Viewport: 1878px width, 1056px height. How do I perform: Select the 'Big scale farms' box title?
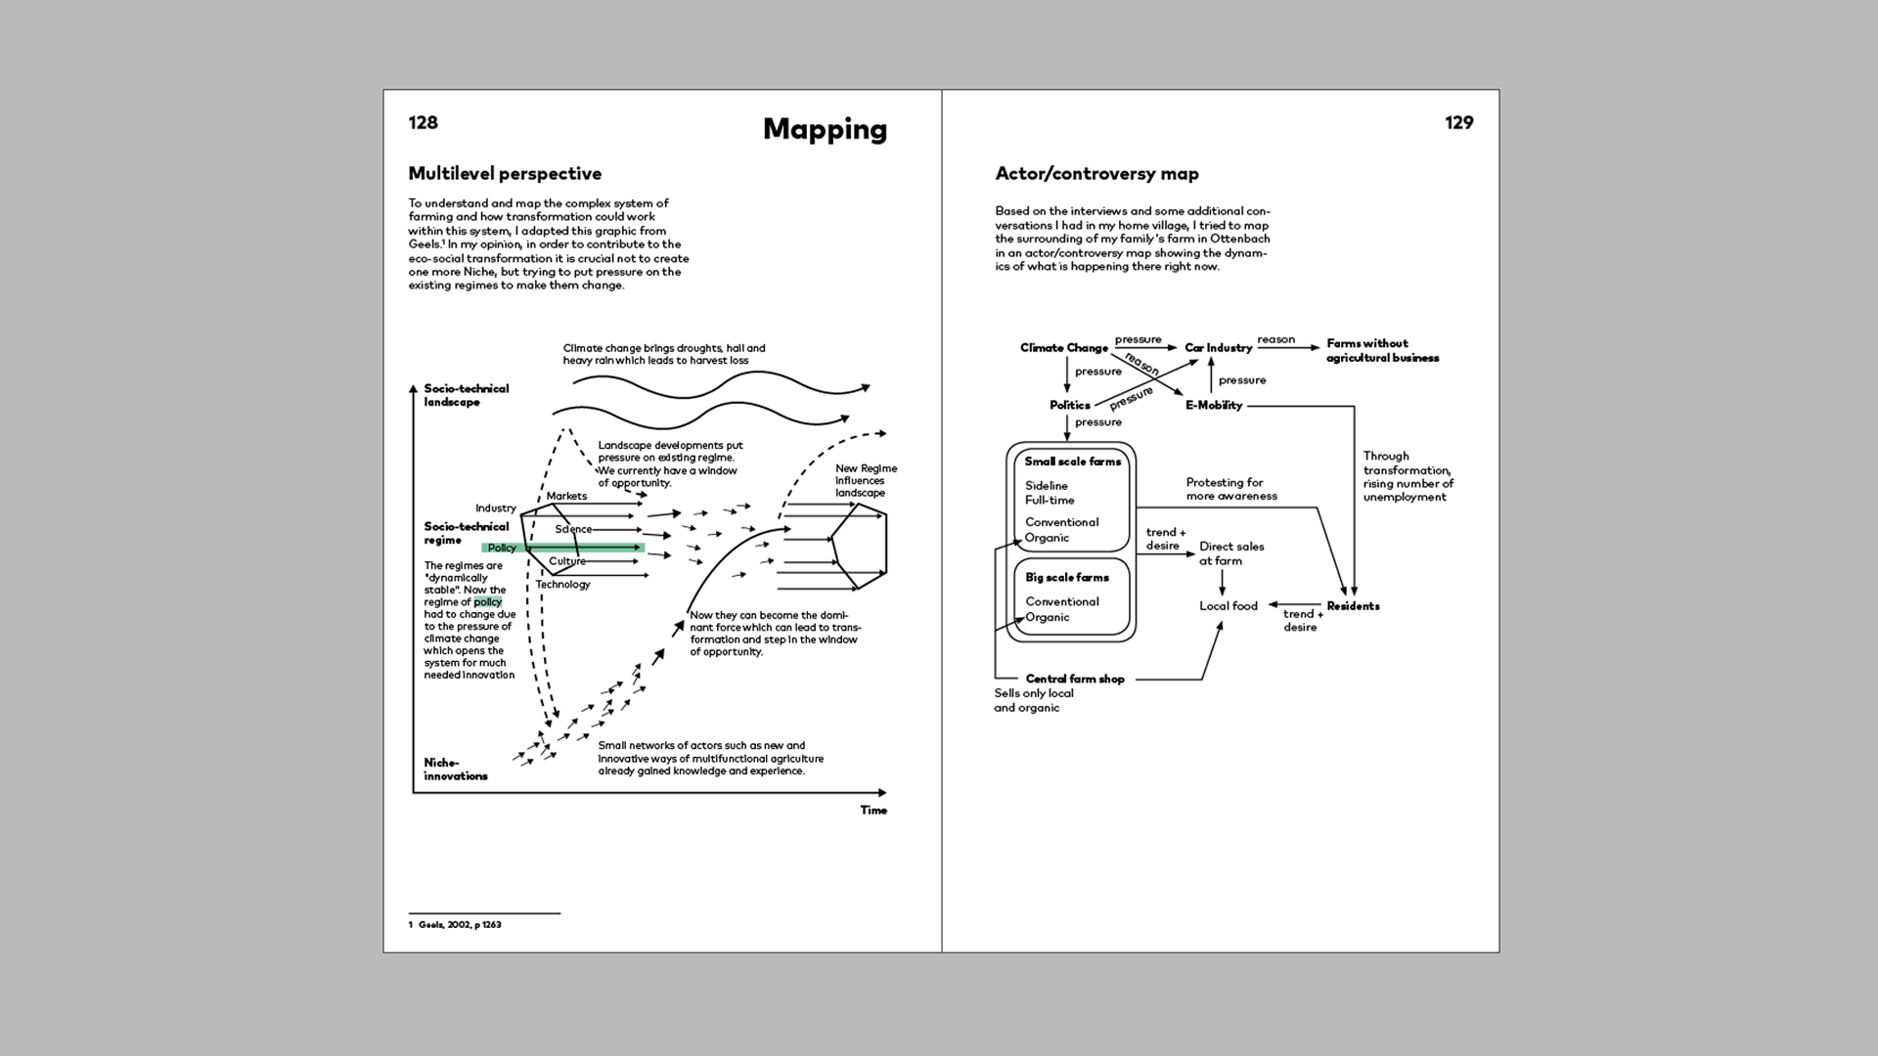[1066, 578]
